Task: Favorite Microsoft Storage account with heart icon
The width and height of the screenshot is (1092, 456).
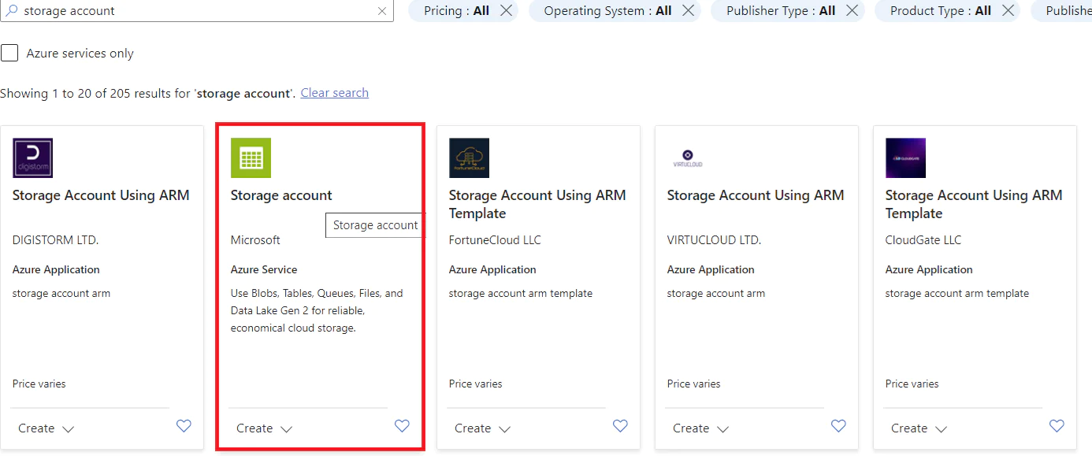Action: tap(402, 426)
